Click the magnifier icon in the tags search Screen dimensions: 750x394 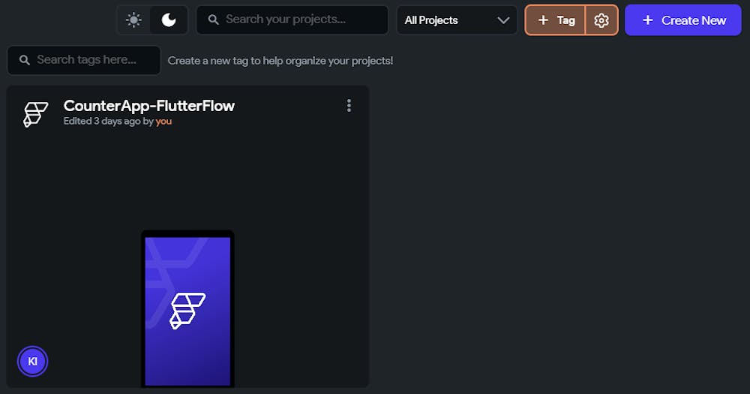(25, 60)
